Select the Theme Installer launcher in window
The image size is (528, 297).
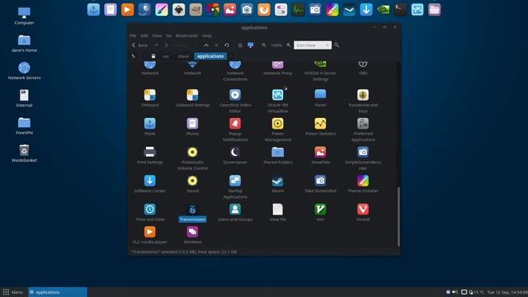tap(363, 184)
